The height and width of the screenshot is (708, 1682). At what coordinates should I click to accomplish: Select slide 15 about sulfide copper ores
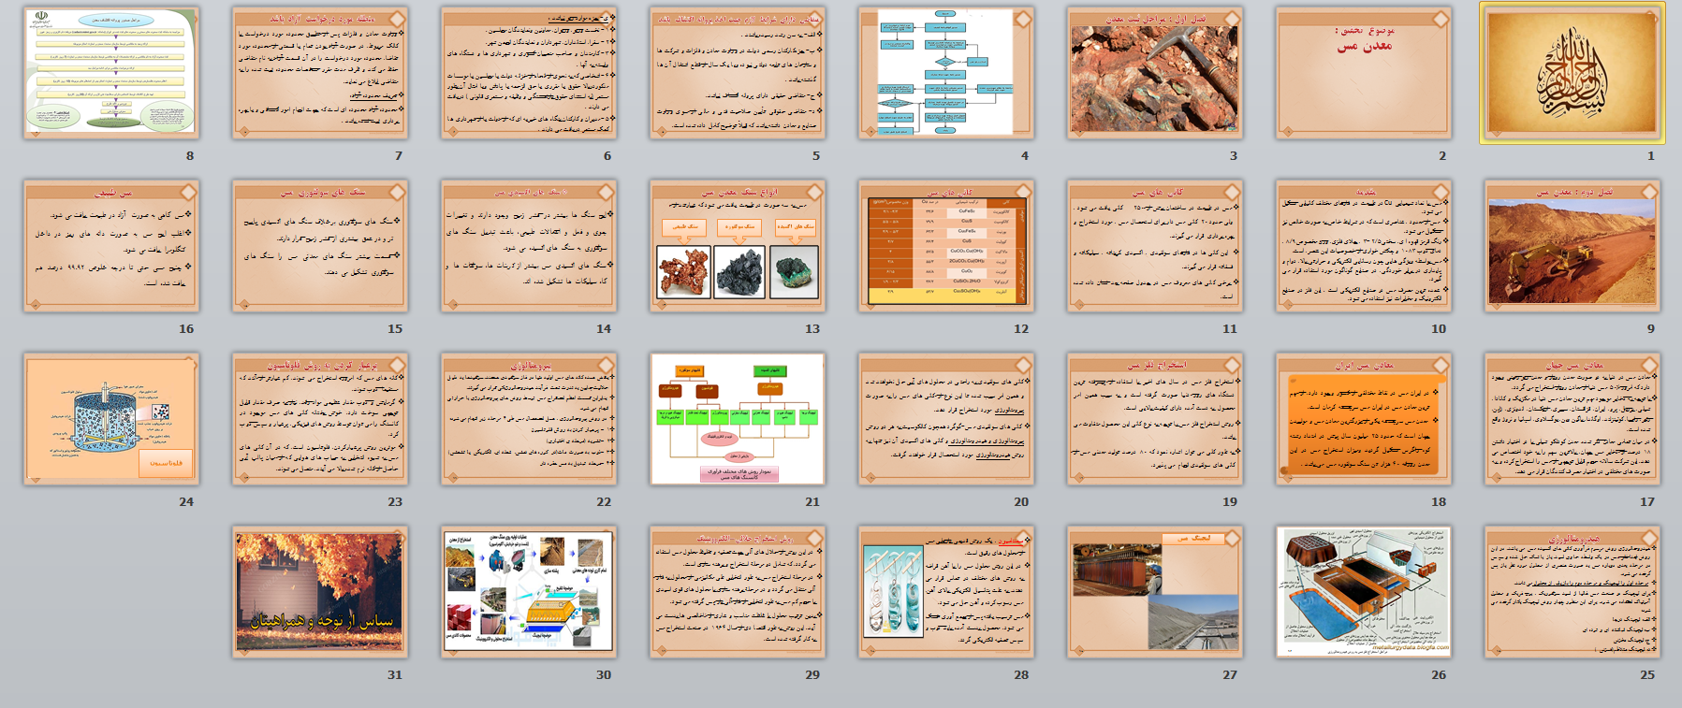point(320,246)
